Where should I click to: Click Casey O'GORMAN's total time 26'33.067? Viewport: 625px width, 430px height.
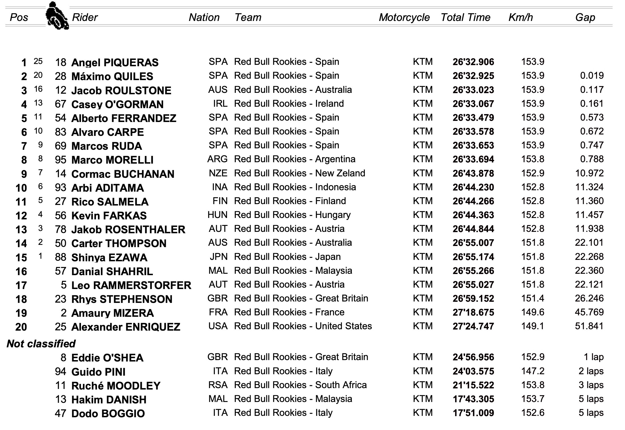pyautogui.click(x=473, y=104)
